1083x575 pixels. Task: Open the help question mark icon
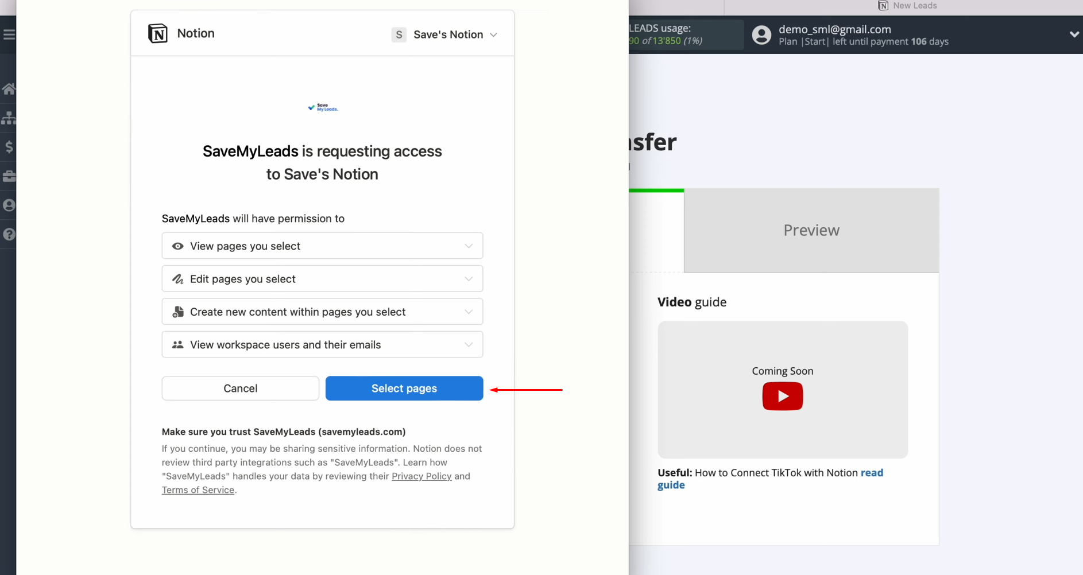point(9,234)
